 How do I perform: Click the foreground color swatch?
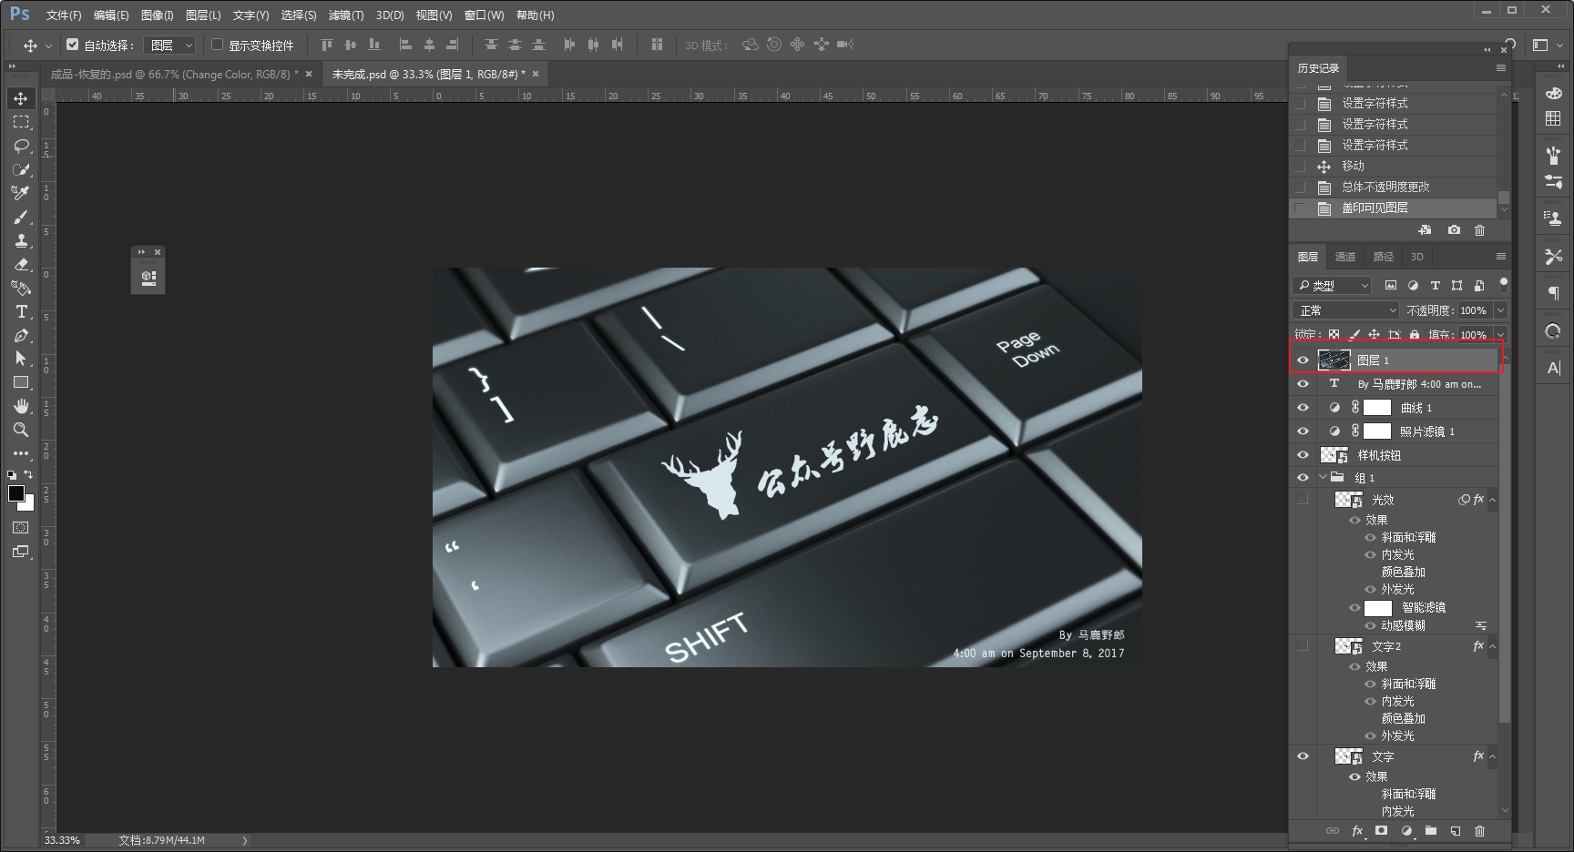[x=16, y=493]
